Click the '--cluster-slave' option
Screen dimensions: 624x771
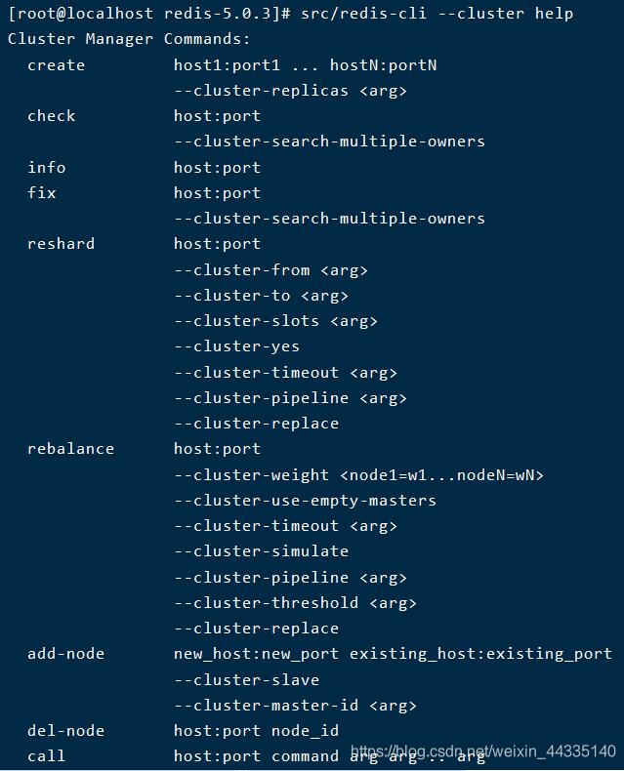tap(246, 680)
